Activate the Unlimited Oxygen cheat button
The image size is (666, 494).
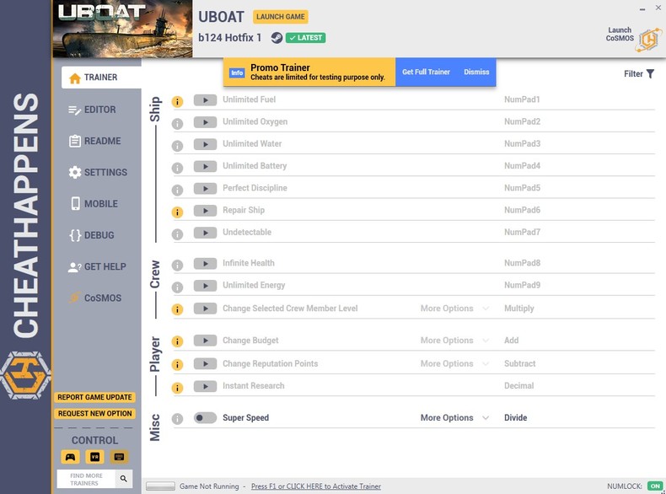click(205, 122)
